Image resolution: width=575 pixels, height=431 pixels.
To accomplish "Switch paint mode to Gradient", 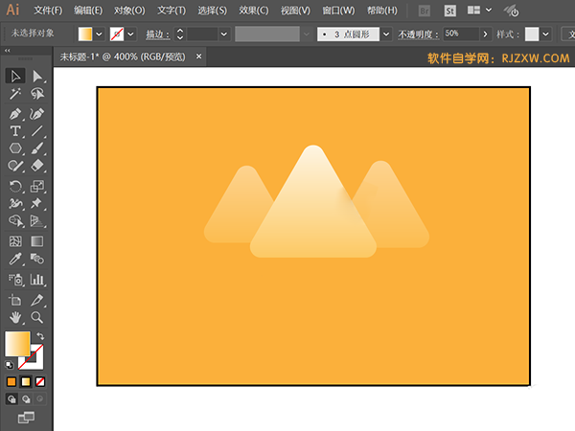I will click(26, 381).
